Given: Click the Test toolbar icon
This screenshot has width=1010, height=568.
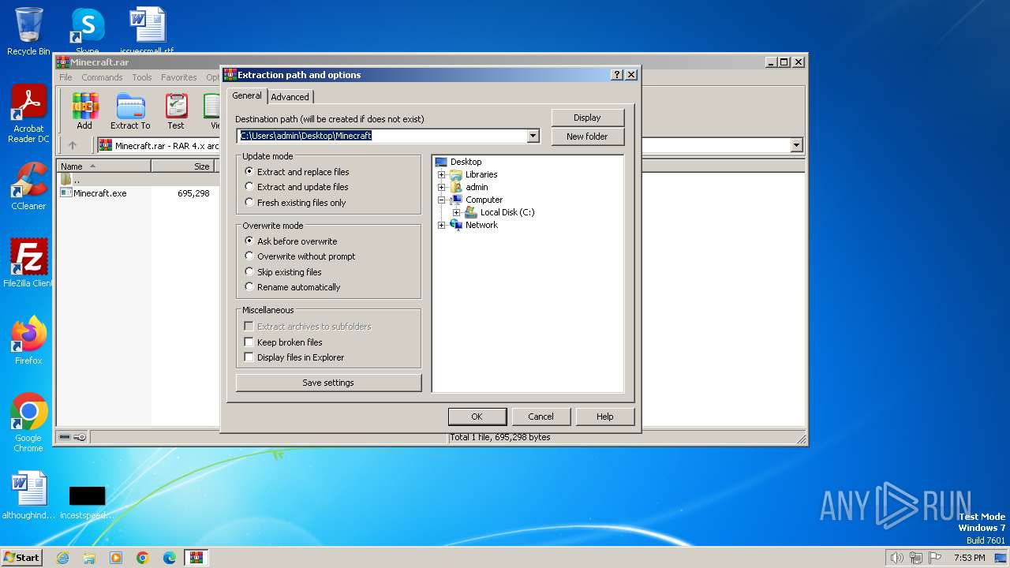Looking at the screenshot, I should coord(176,111).
